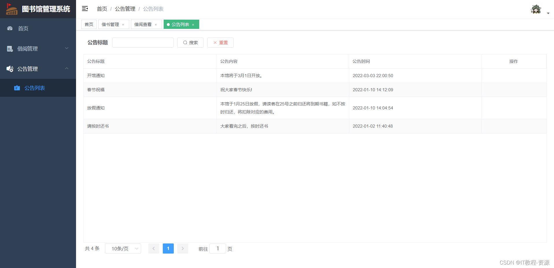Click content 本馆将于3月1日开放。
This screenshot has height=268, width=554.
coord(241,75)
